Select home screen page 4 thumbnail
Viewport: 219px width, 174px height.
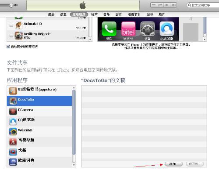(x=191, y=32)
